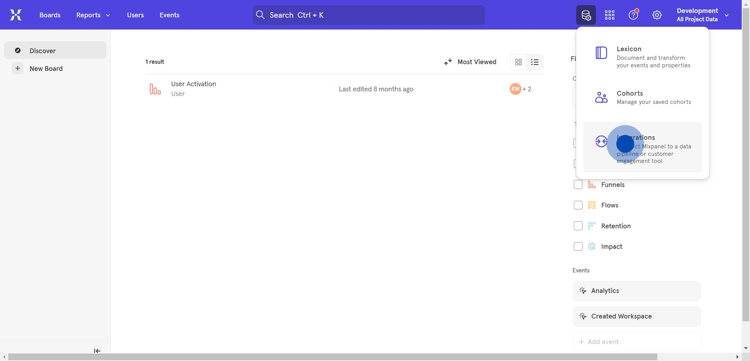The width and height of the screenshot is (750, 361).
Task: Expand the Reports dropdown menu
Action: 93,15
